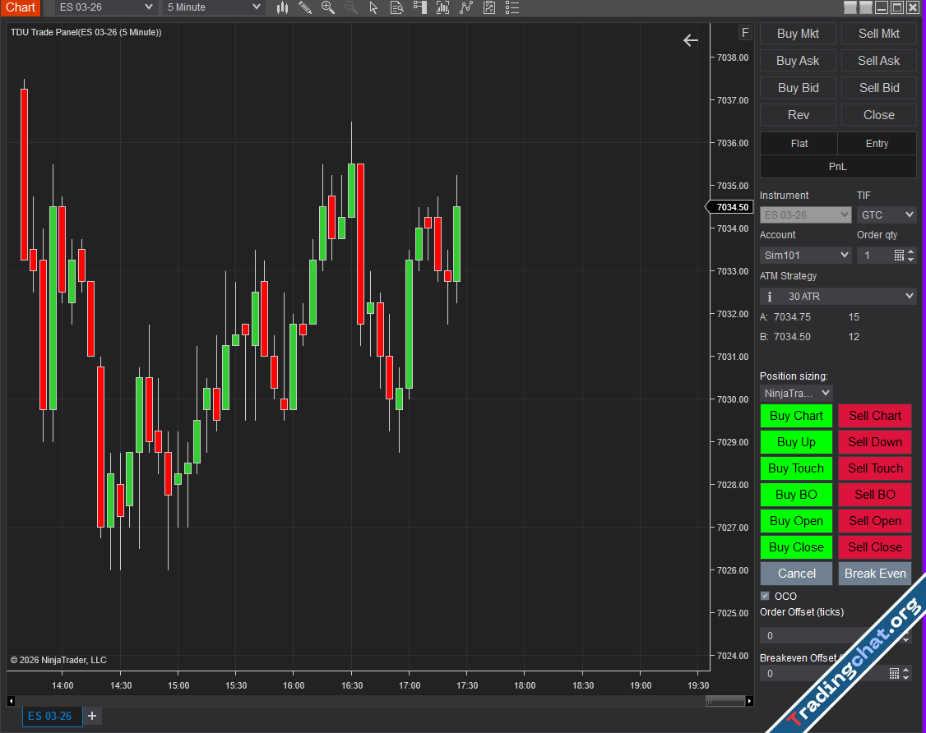Click the order qty calculator icon
Viewport: 926px width, 733px height.
tap(898, 256)
